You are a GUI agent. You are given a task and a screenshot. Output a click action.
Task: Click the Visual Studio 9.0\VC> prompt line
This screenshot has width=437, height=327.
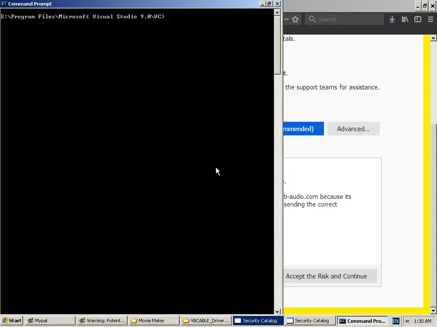[x=82, y=17]
